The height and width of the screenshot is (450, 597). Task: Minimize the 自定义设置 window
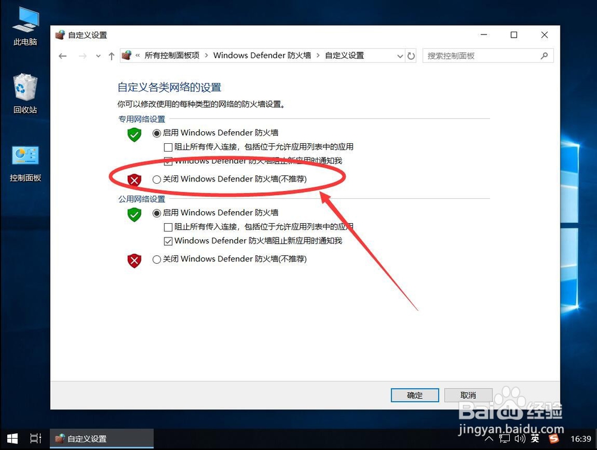click(484, 35)
